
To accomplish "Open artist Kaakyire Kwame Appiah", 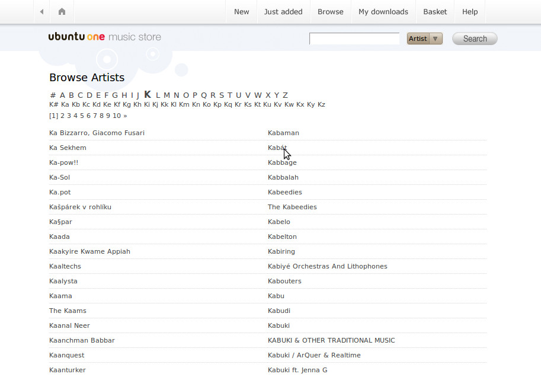I will (x=89, y=252).
